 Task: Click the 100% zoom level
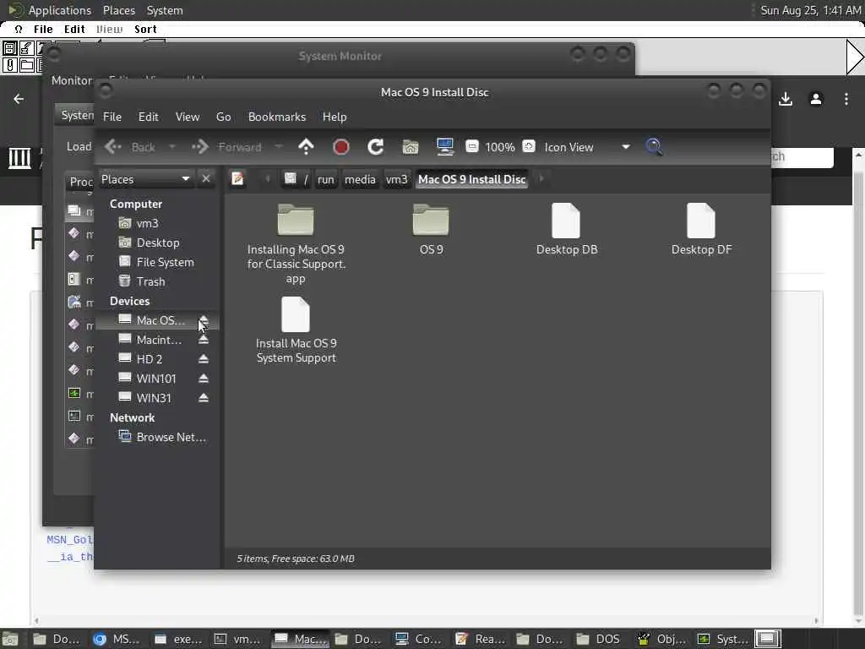(500, 147)
